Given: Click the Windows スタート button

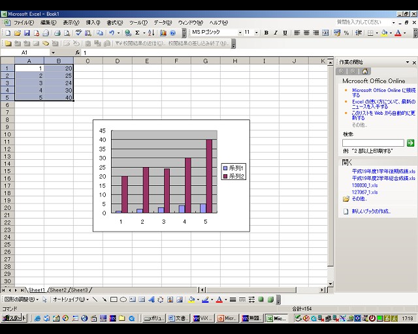Looking at the screenshot, I should (x=14, y=318).
